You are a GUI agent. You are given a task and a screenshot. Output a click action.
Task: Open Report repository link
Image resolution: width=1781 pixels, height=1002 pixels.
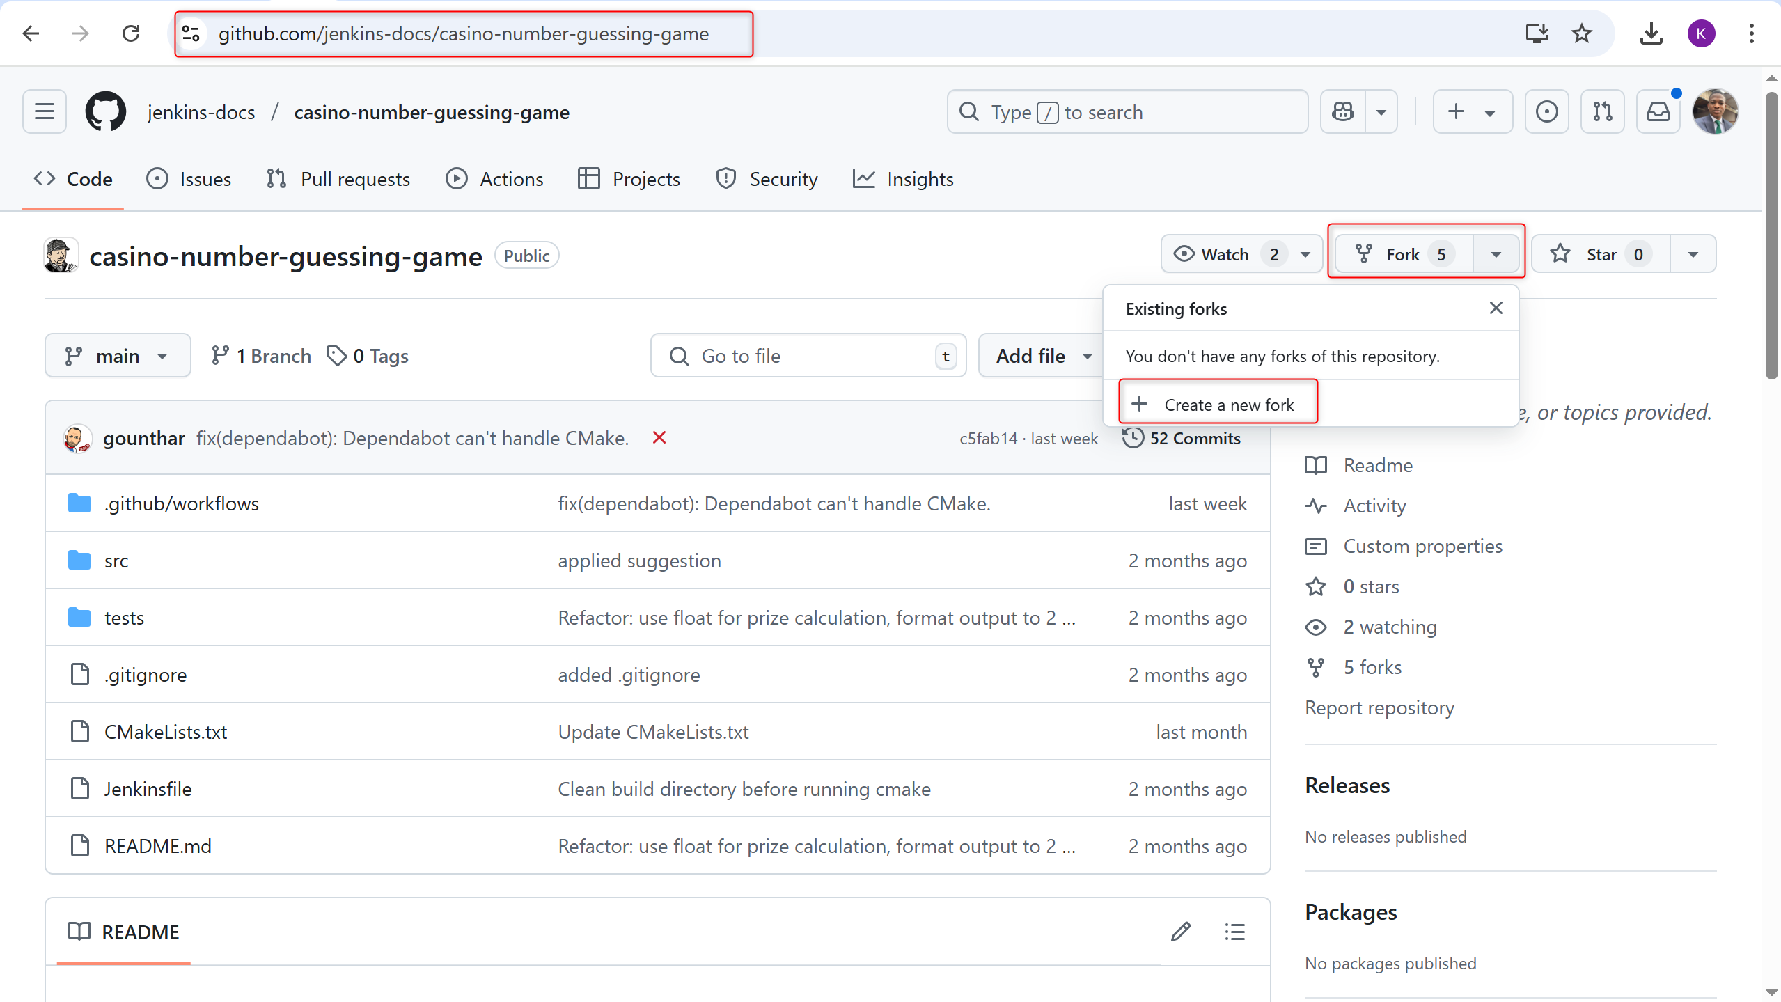[1379, 707]
